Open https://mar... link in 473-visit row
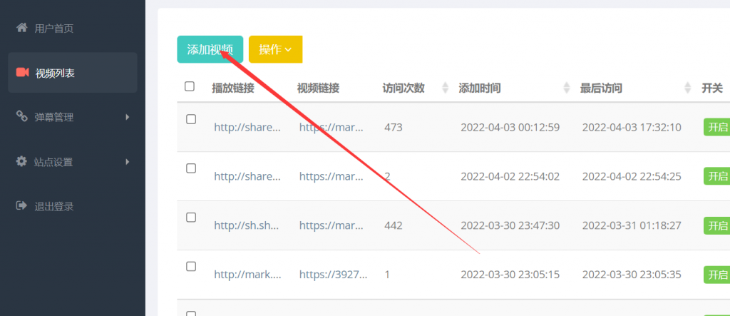The width and height of the screenshot is (730, 316). [x=331, y=128]
